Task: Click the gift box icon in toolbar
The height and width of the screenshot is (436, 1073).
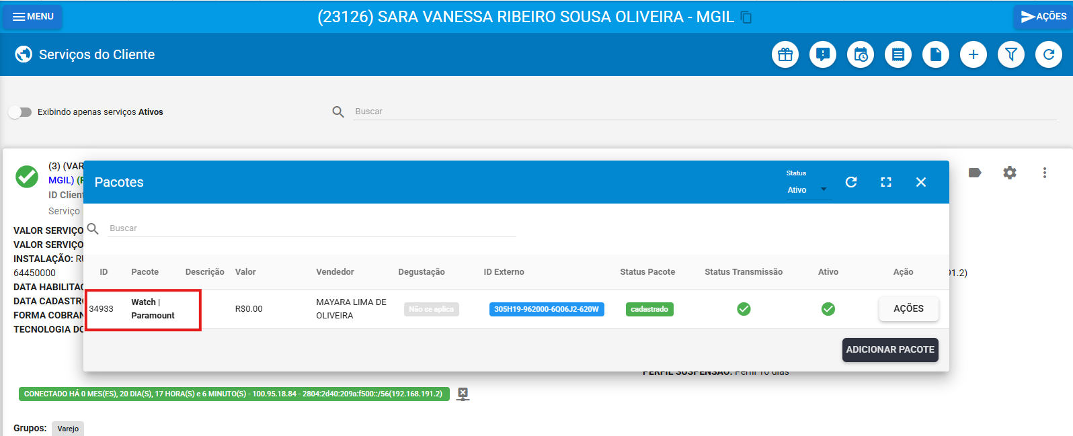Action: [785, 54]
